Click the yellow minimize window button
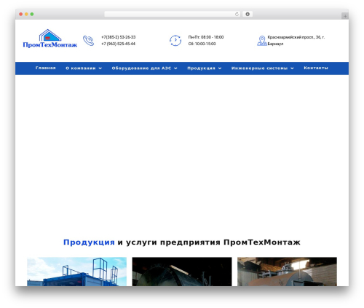 click(x=26, y=15)
